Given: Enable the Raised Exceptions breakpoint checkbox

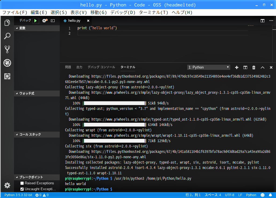Looking at the screenshot, I should tap(22, 183).
